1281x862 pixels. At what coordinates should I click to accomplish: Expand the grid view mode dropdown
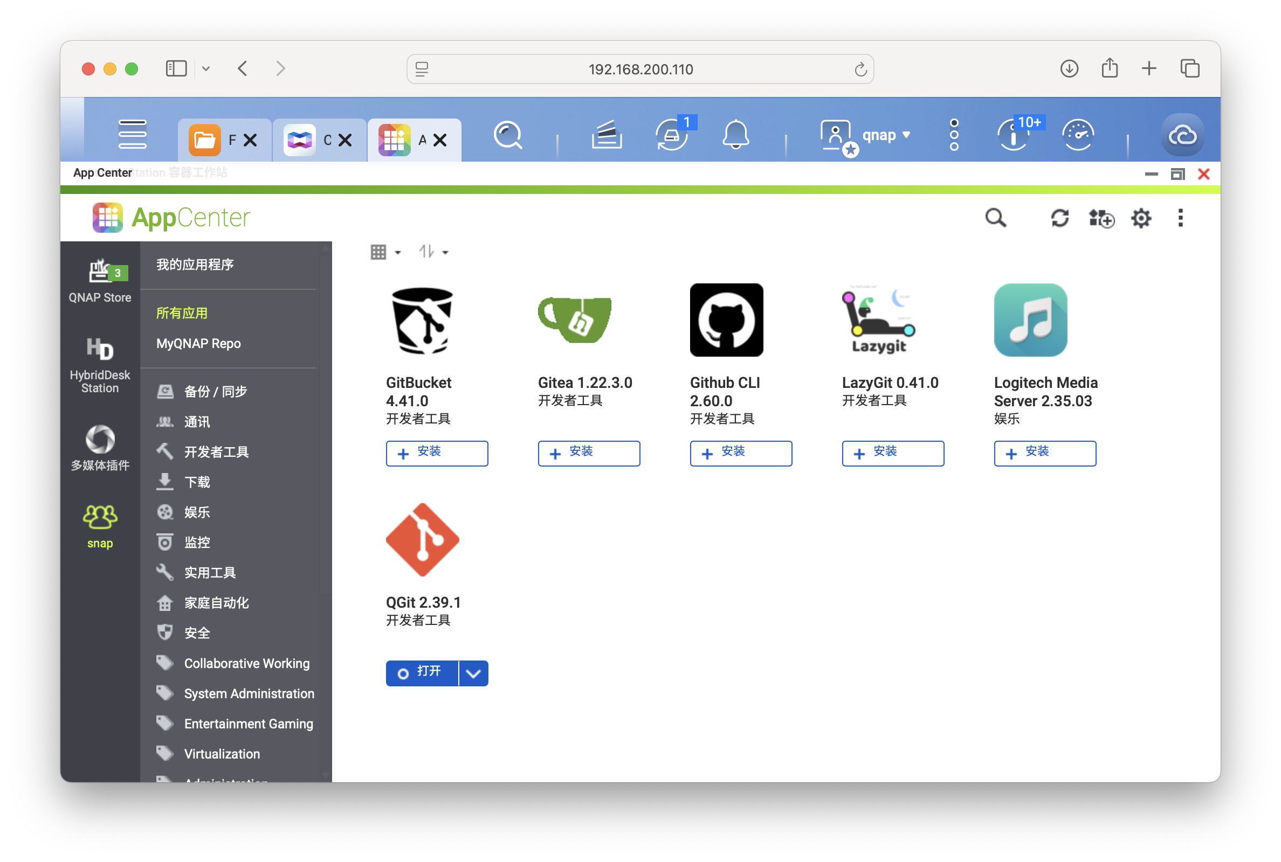pyautogui.click(x=385, y=252)
